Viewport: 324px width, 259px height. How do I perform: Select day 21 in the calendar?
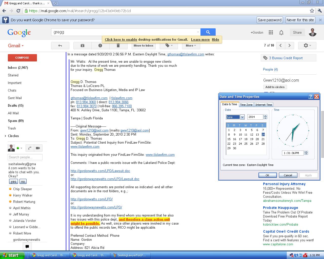263,139
